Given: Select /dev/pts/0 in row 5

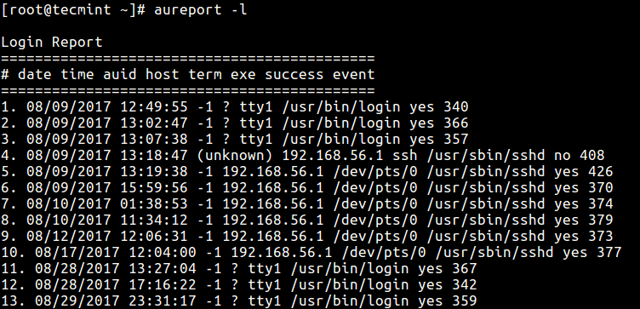Looking at the screenshot, I should [x=375, y=171].
